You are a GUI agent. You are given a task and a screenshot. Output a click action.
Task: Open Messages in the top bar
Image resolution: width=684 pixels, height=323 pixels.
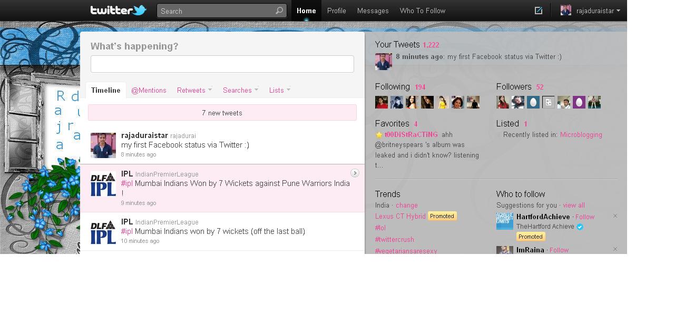tap(373, 11)
